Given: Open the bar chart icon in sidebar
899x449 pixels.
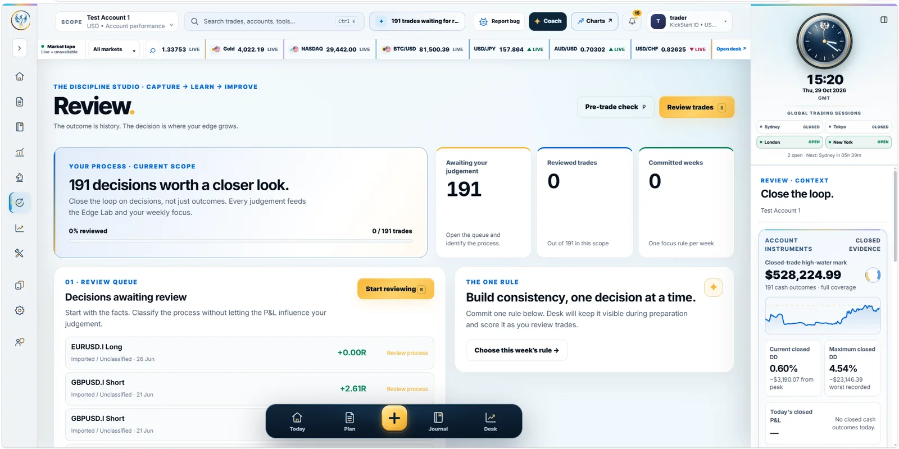Looking at the screenshot, I should pyautogui.click(x=20, y=152).
